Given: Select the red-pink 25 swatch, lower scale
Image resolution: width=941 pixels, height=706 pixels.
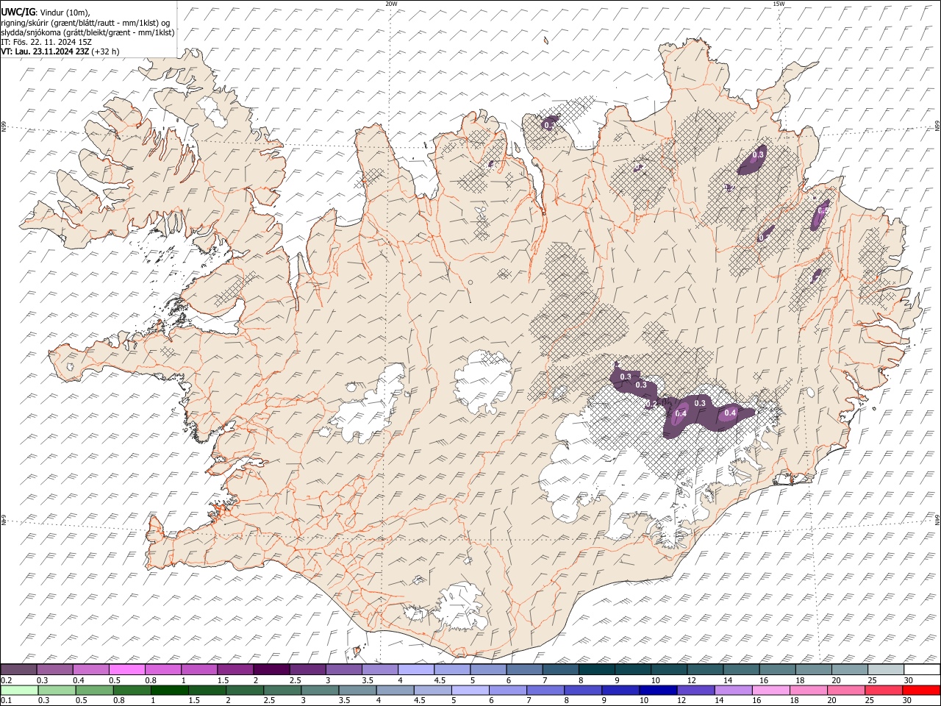Looking at the screenshot, I should 883,690.
